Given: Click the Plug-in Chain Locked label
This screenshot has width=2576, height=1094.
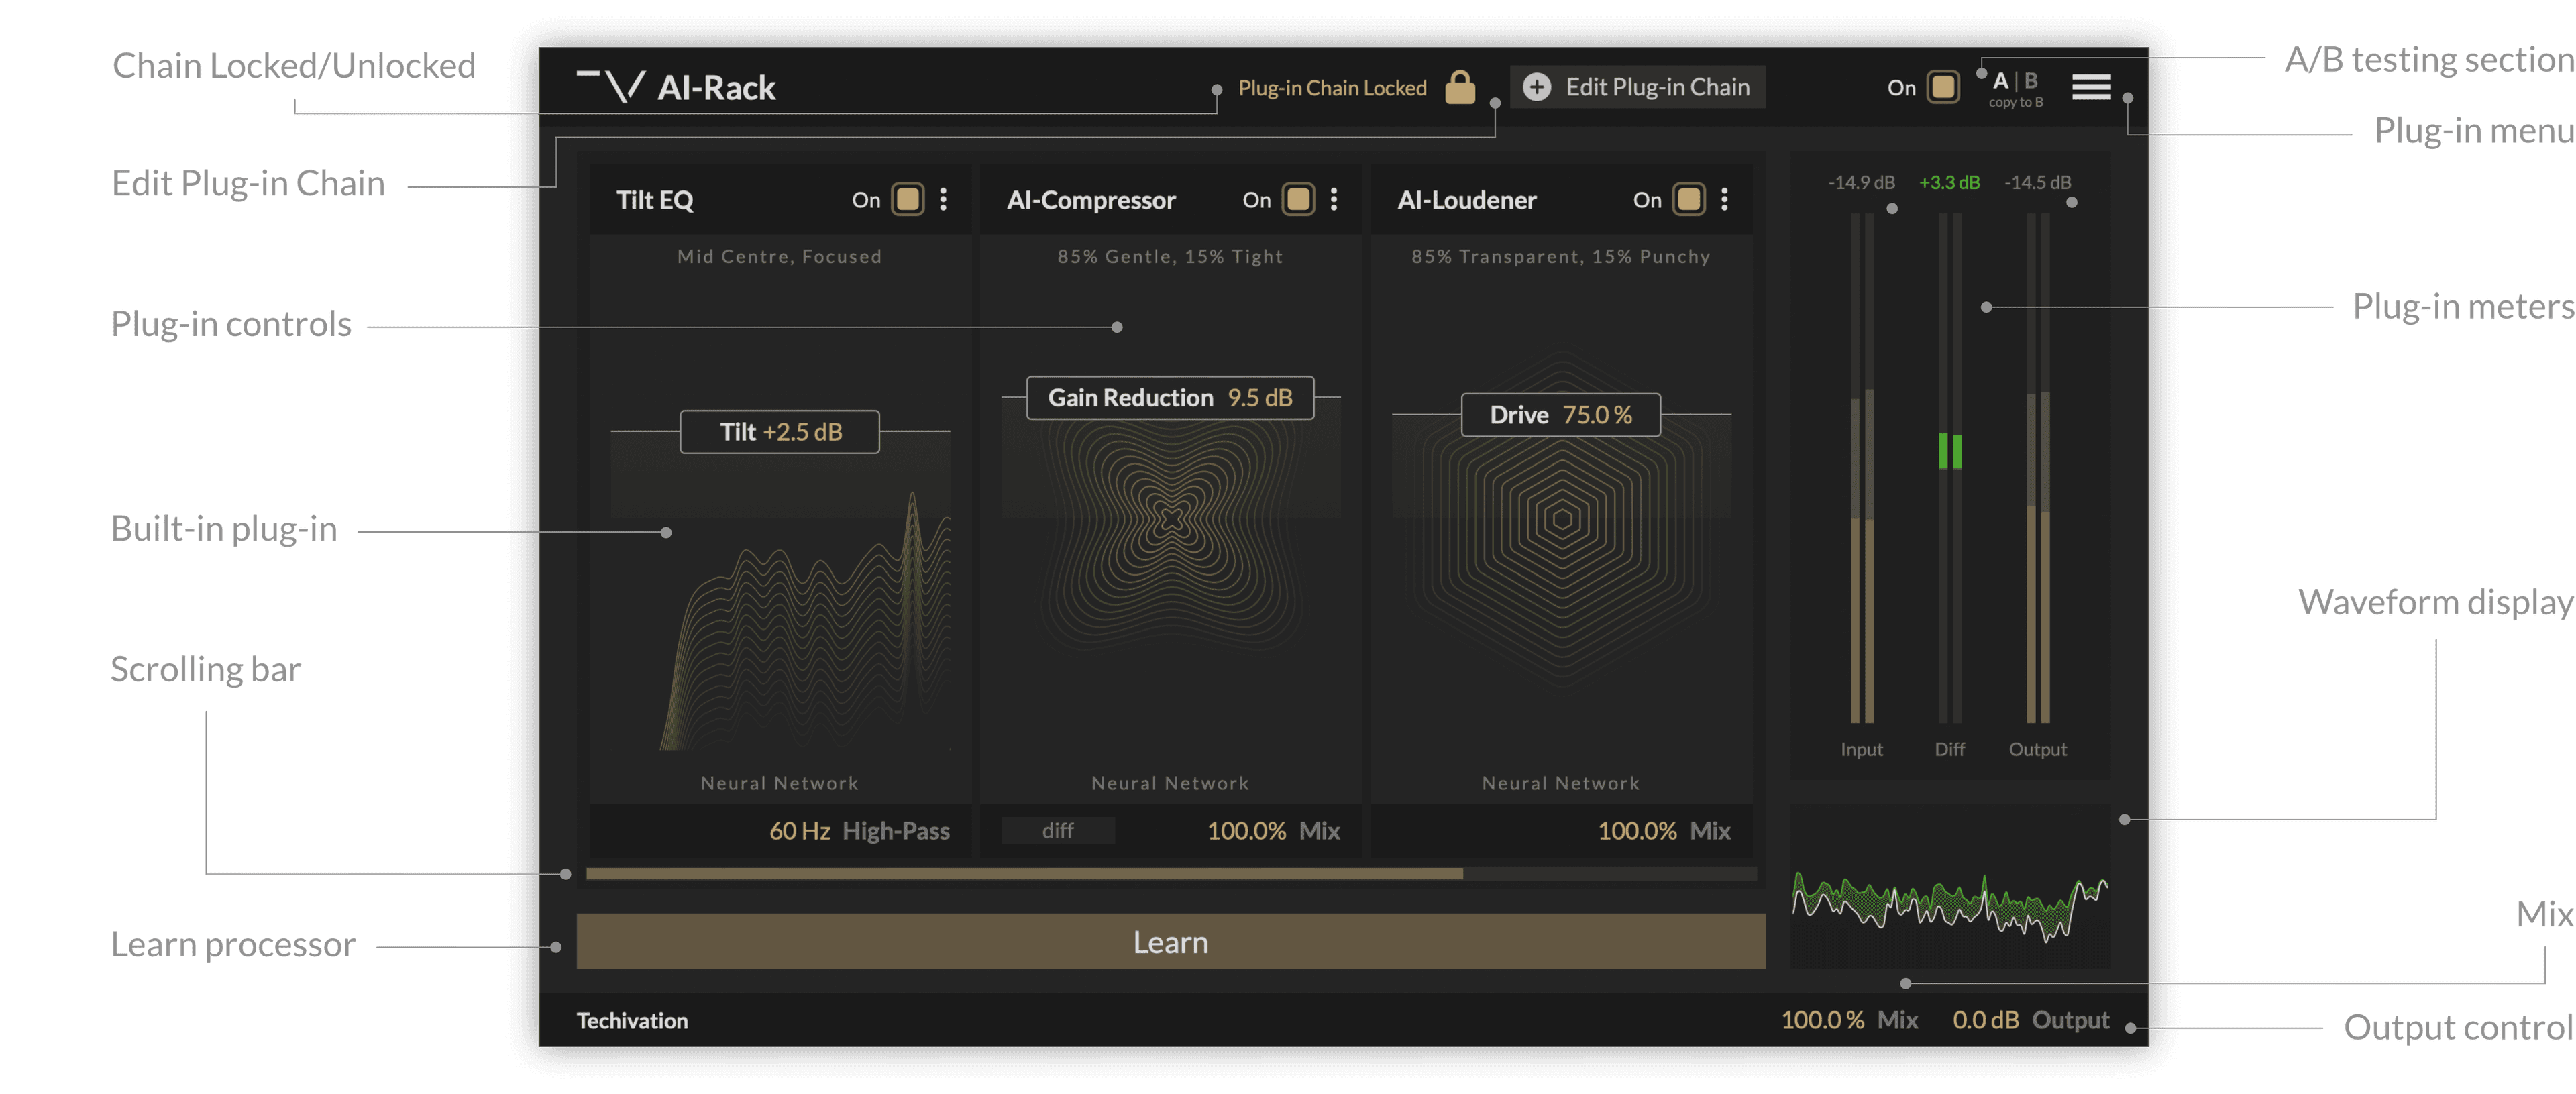Looking at the screenshot, I should pyautogui.click(x=1332, y=88).
